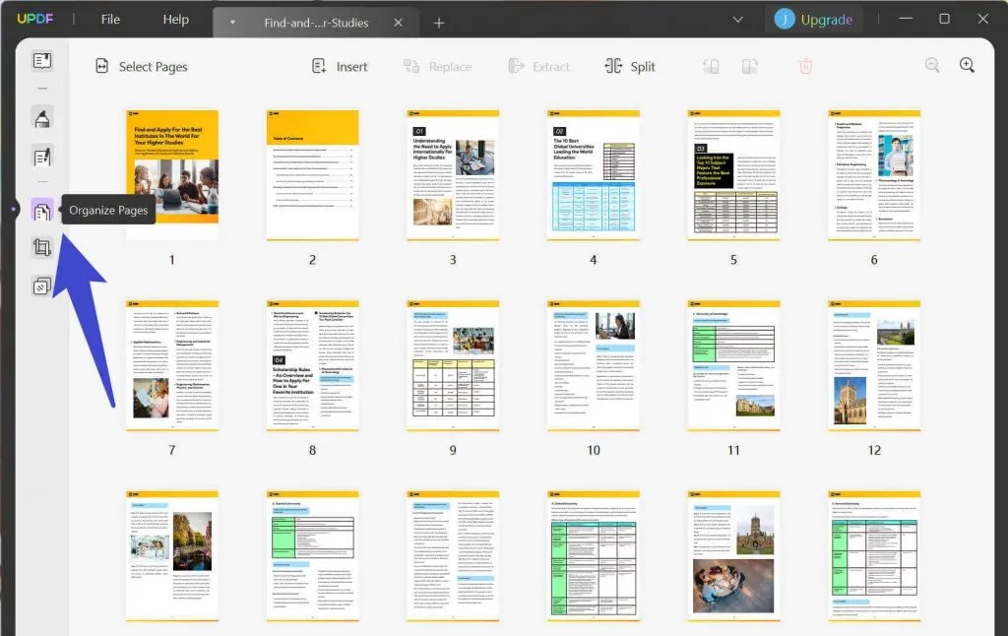Select the Organize Pages tool in the sidebar
This screenshot has height=636, width=1008.
pyautogui.click(x=40, y=210)
